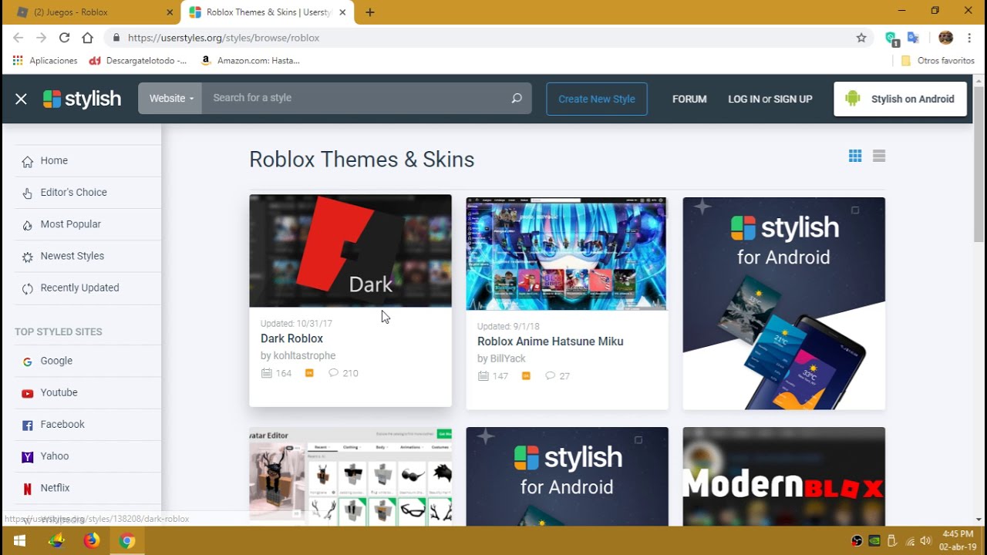Select Recently Updated in the sidebar

click(x=79, y=288)
